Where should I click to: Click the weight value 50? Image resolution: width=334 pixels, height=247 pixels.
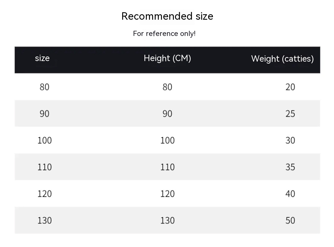290,220
